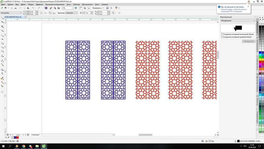
Task: Click the horizontal scrollbar thumb
Action: coord(145,135)
